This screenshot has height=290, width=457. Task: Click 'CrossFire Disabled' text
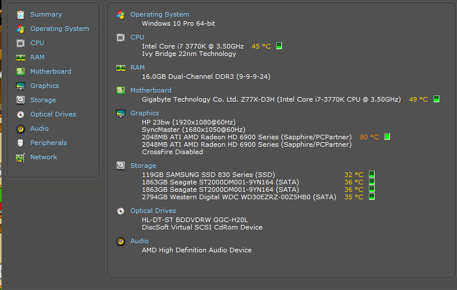172,152
